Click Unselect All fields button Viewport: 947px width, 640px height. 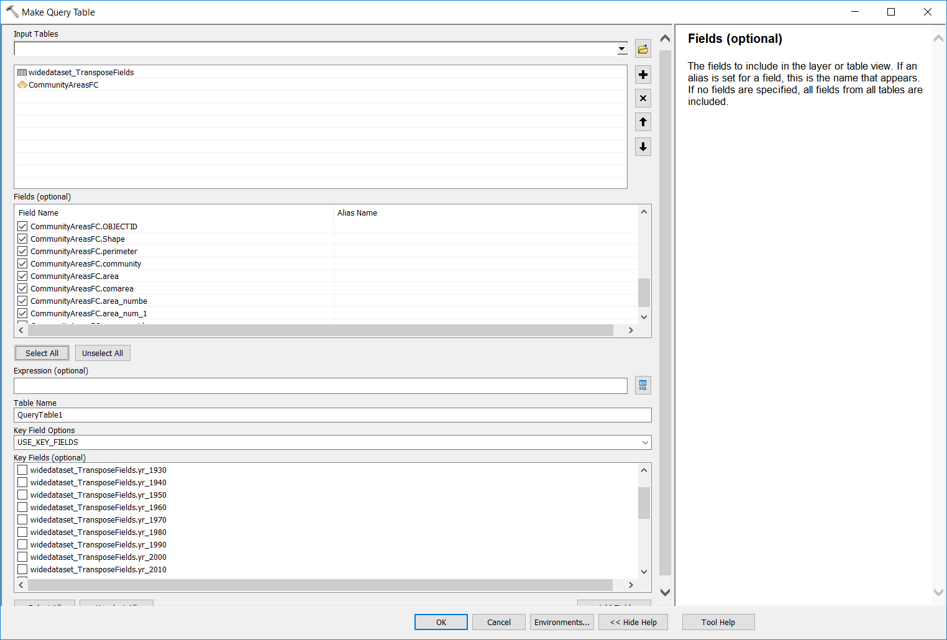pos(103,353)
